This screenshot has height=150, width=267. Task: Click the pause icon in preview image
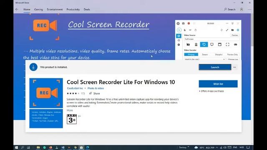click(x=194, y=23)
